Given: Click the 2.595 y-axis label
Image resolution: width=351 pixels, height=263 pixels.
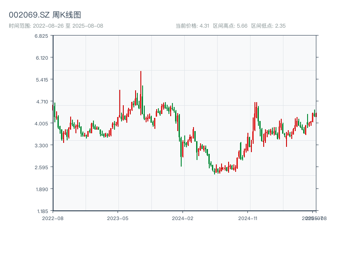Looking at the screenshot, I should pyautogui.click(x=41, y=167).
